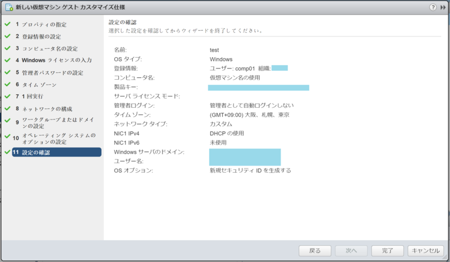Viewport: 450px width, 262px height.
Task: Click the value 仮想マシン名の使用
Action: 235,77
